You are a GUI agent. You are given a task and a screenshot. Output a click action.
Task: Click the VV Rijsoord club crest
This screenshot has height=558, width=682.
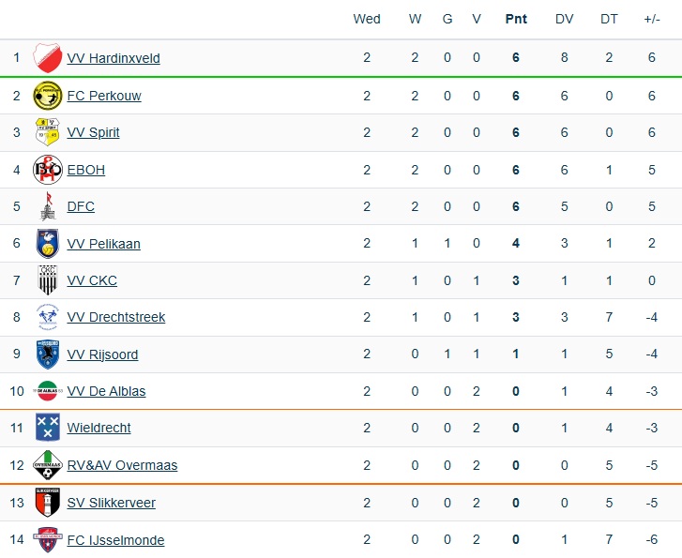pyautogui.click(x=47, y=354)
